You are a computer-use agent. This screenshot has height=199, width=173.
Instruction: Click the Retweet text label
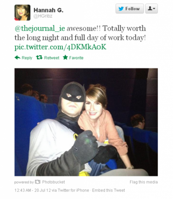(x=52, y=58)
